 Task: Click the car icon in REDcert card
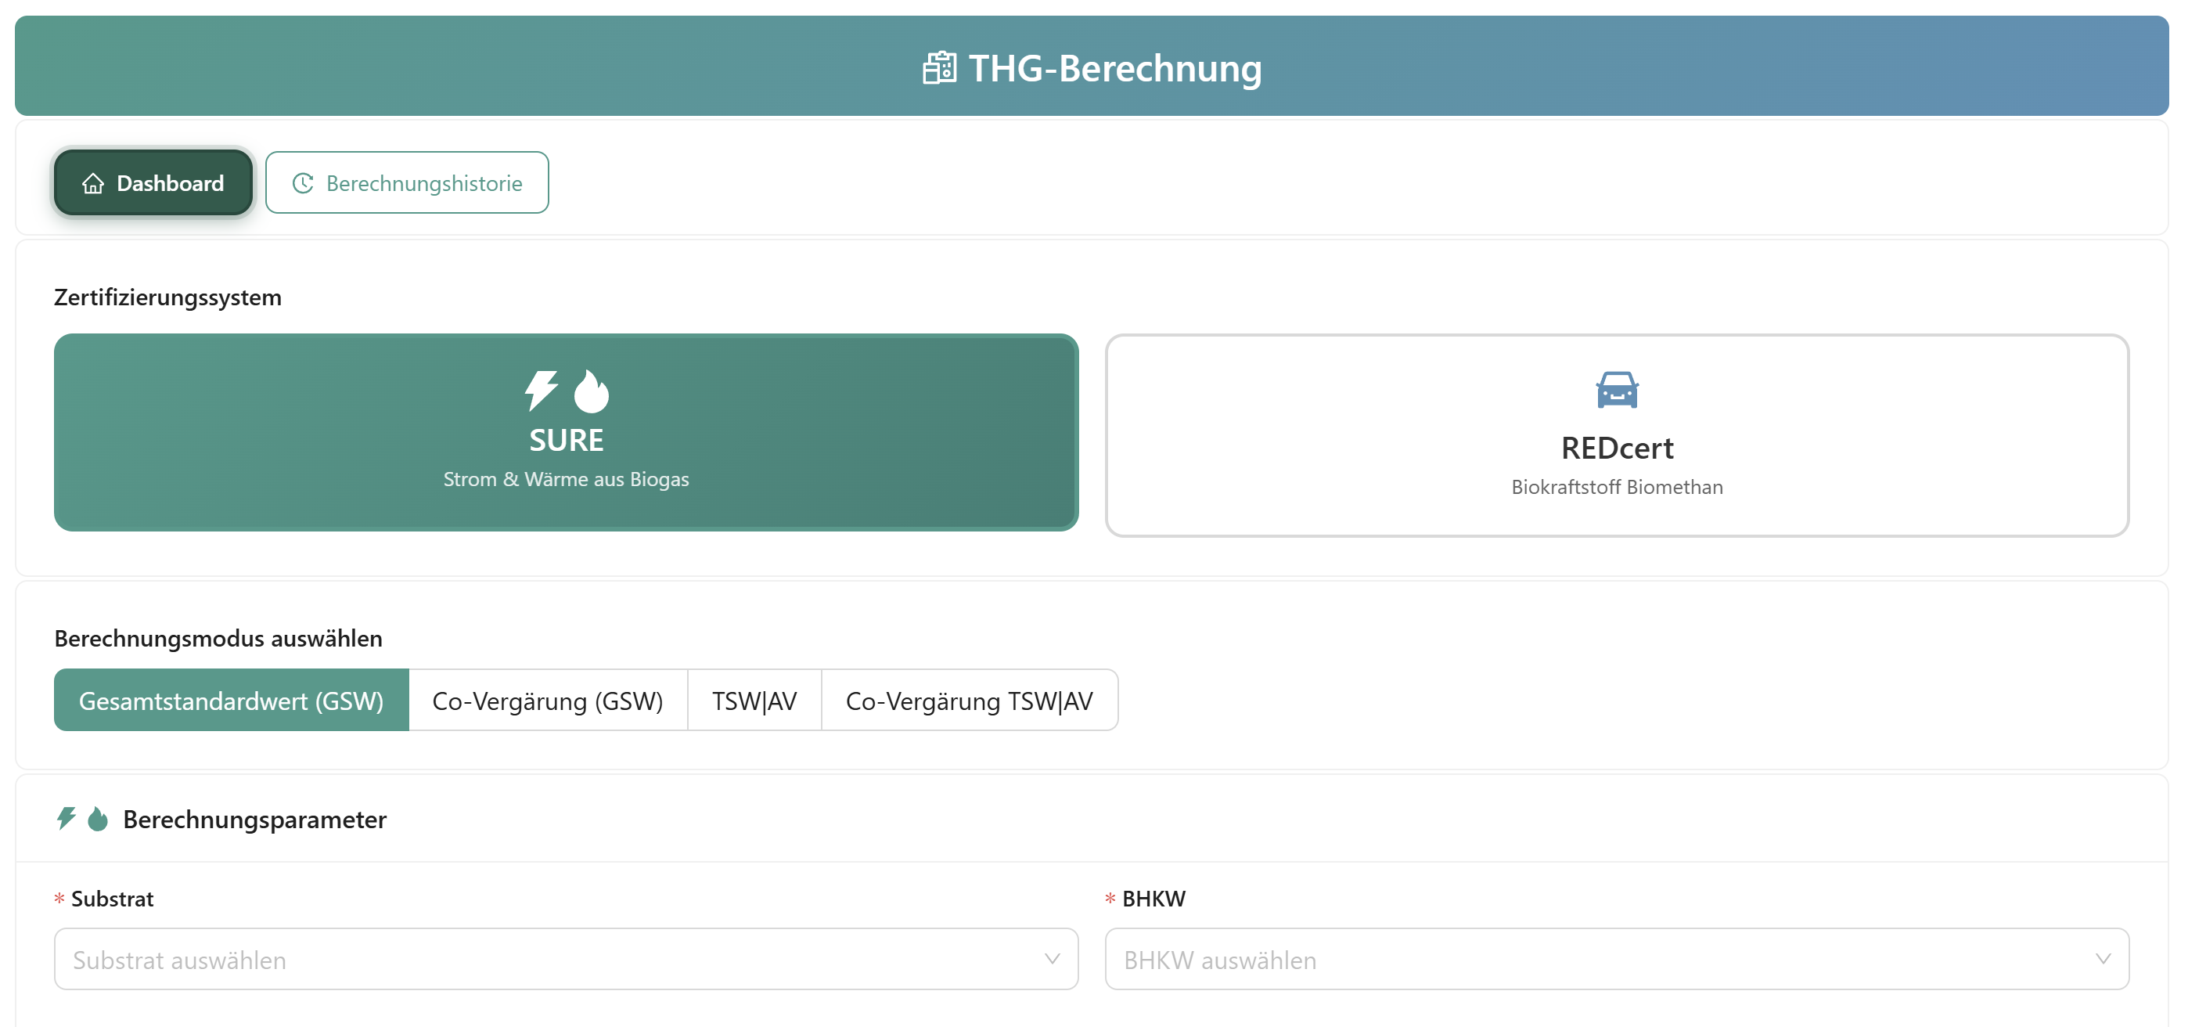(x=1617, y=390)
